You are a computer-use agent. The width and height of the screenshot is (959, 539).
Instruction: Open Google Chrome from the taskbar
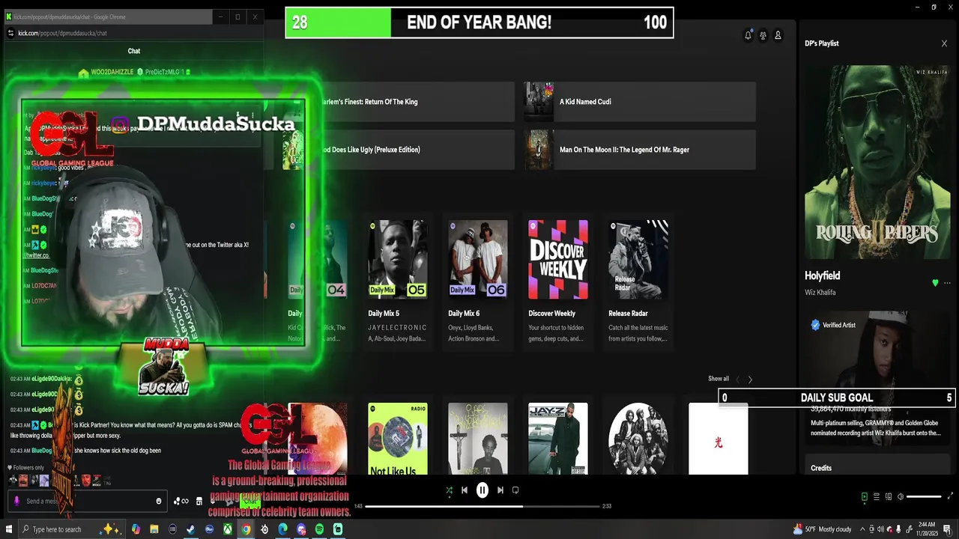click(246, 529)
